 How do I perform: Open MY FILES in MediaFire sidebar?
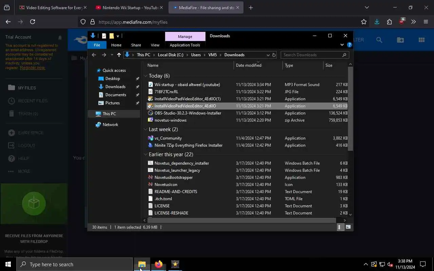pyautogui.click(x=27, y=88)
